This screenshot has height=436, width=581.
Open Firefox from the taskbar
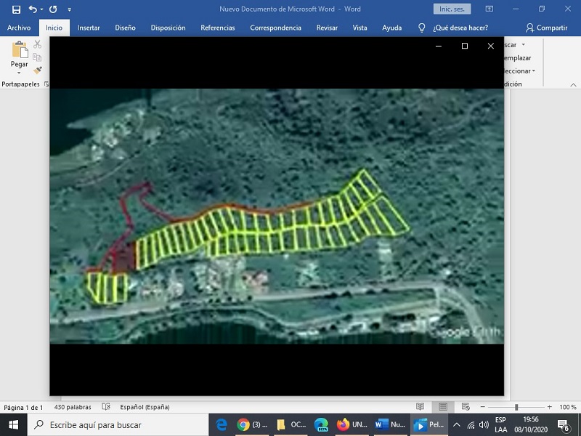pyautogui.click(x=343, y=425)
